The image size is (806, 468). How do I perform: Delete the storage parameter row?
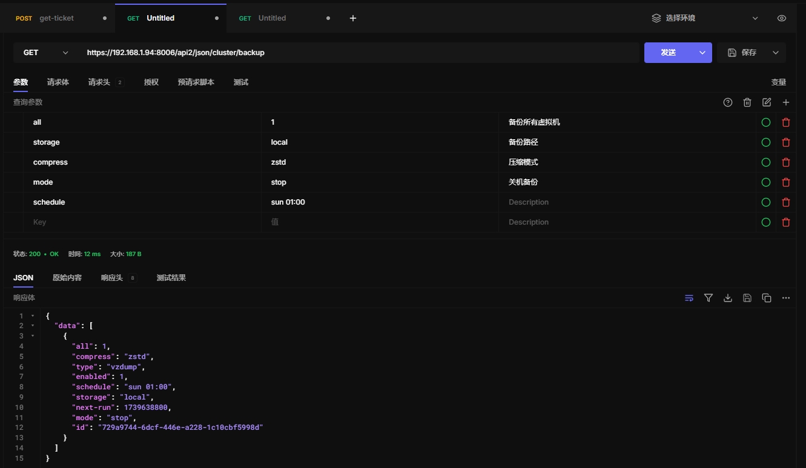point(786,142)
